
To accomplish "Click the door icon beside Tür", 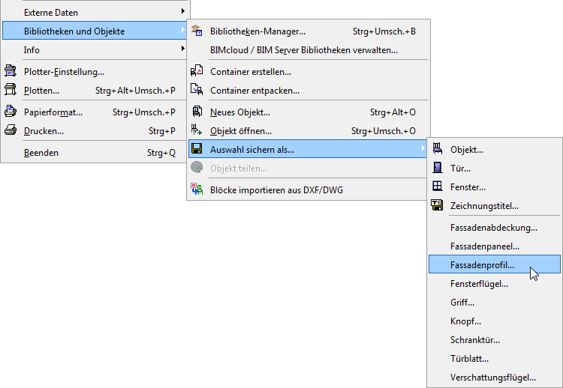I will (438, 169).
